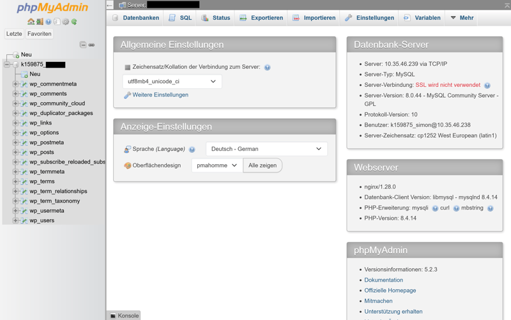
Task: Click the Favoriten button
Action: coord(39,34)
